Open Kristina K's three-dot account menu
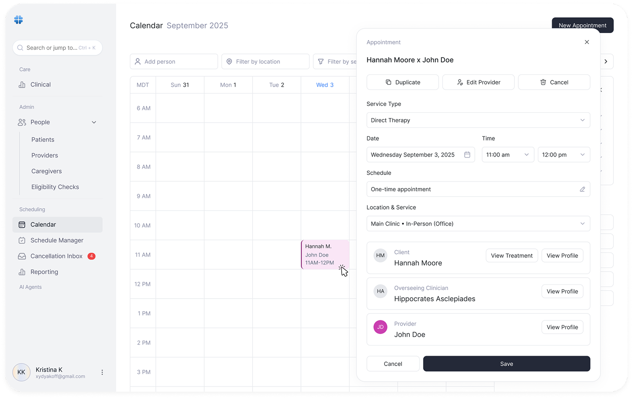The height and width of the screenshot is (399, 633). tap(102, 373)
